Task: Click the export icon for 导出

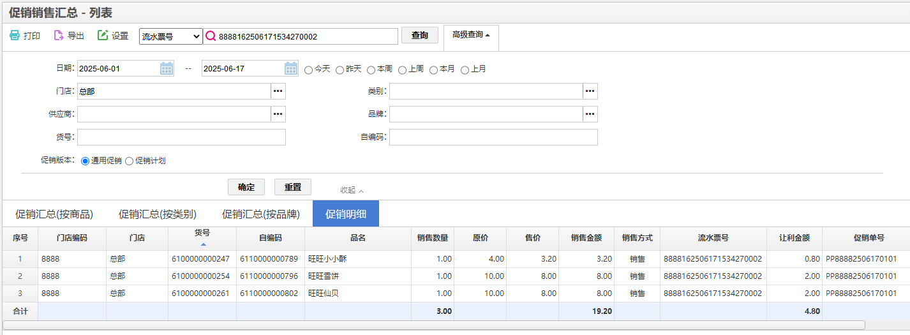Action: coord(59,36)
